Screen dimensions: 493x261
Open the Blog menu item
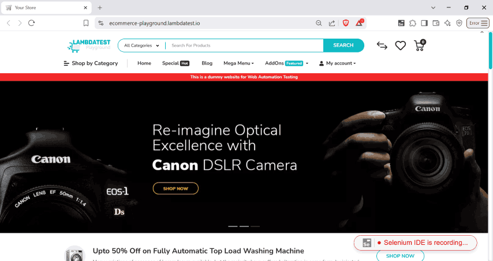click(207, 63)
